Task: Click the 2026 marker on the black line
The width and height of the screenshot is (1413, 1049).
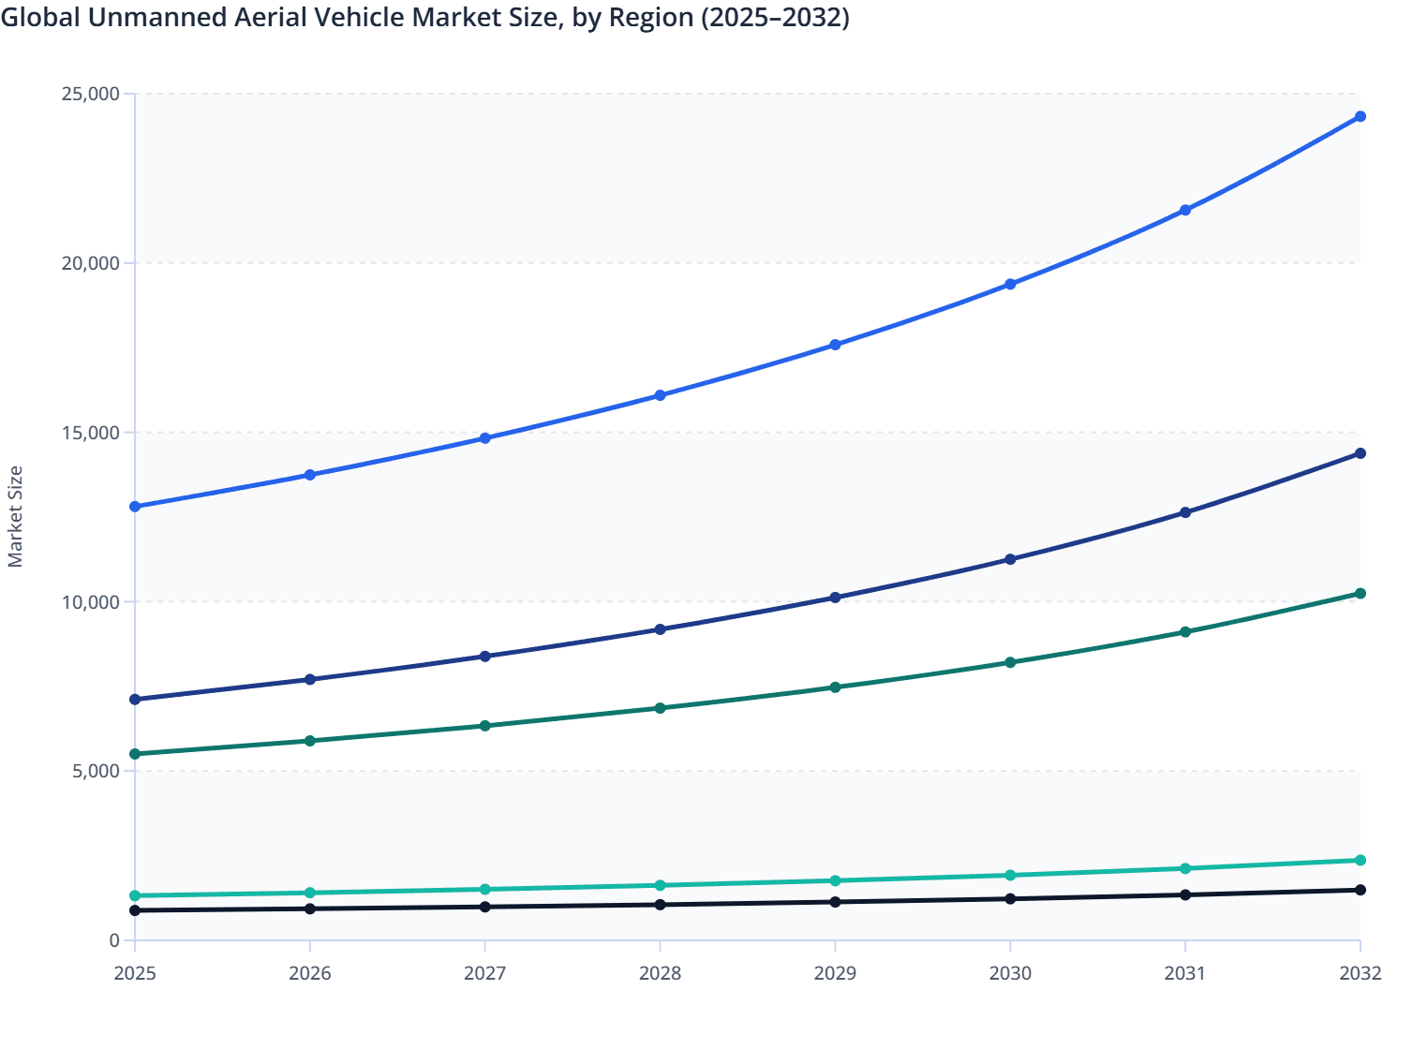Action: [310, 909]
